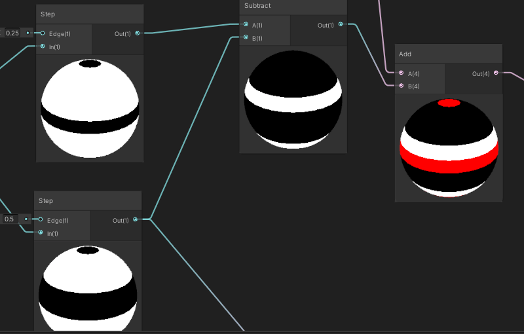Image resolution: width=524 pixels, height=334 pixels.
Task: Click the Out(1) port of bottom Step node
Action: (x=136, y=219)
